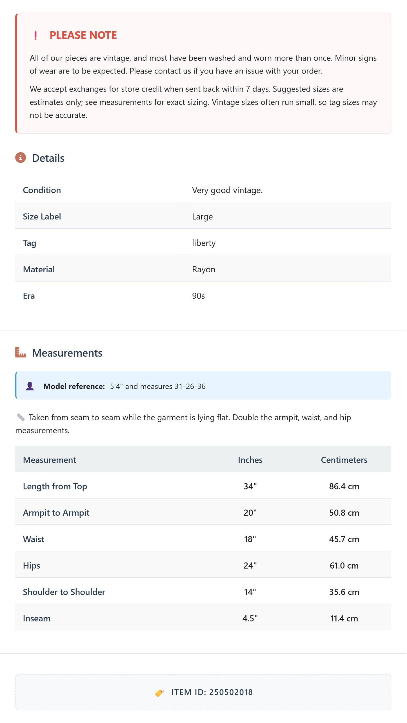Viewport: 407px width, 723px height.
Task: Select the Size Label value Large
Action: pyautogui.click(x=202, y=217)
